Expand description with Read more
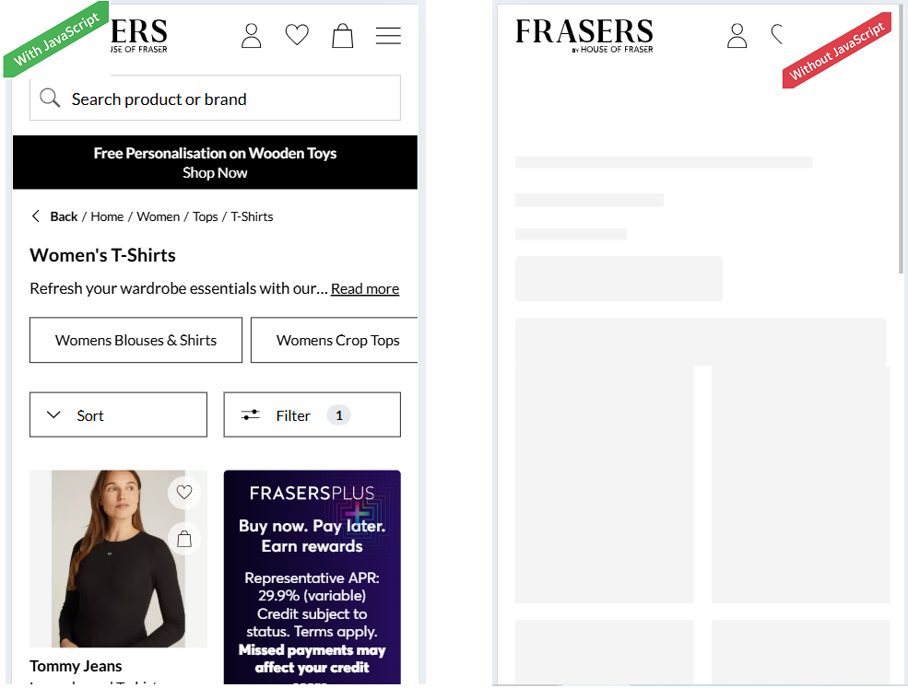Image resolution: width=908 pixels, height=688 pixels. pyautogui.click(x=365, y=289)
